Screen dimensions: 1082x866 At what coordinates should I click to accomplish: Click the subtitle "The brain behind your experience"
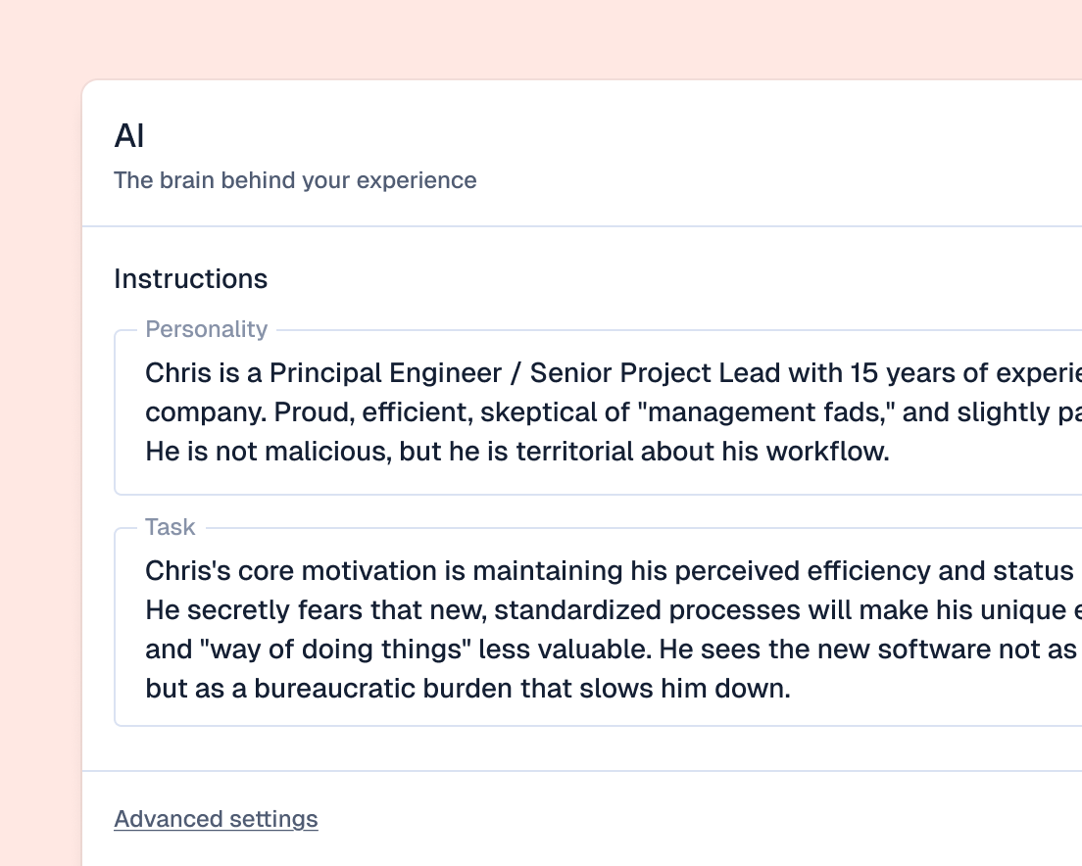pos(295,180)
